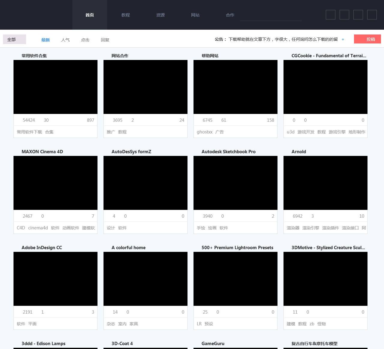Click the 3DMotive card thumbnail
The width and height of the screenshot is (384, 349).
pyautogui.click(x=325, y=279)
